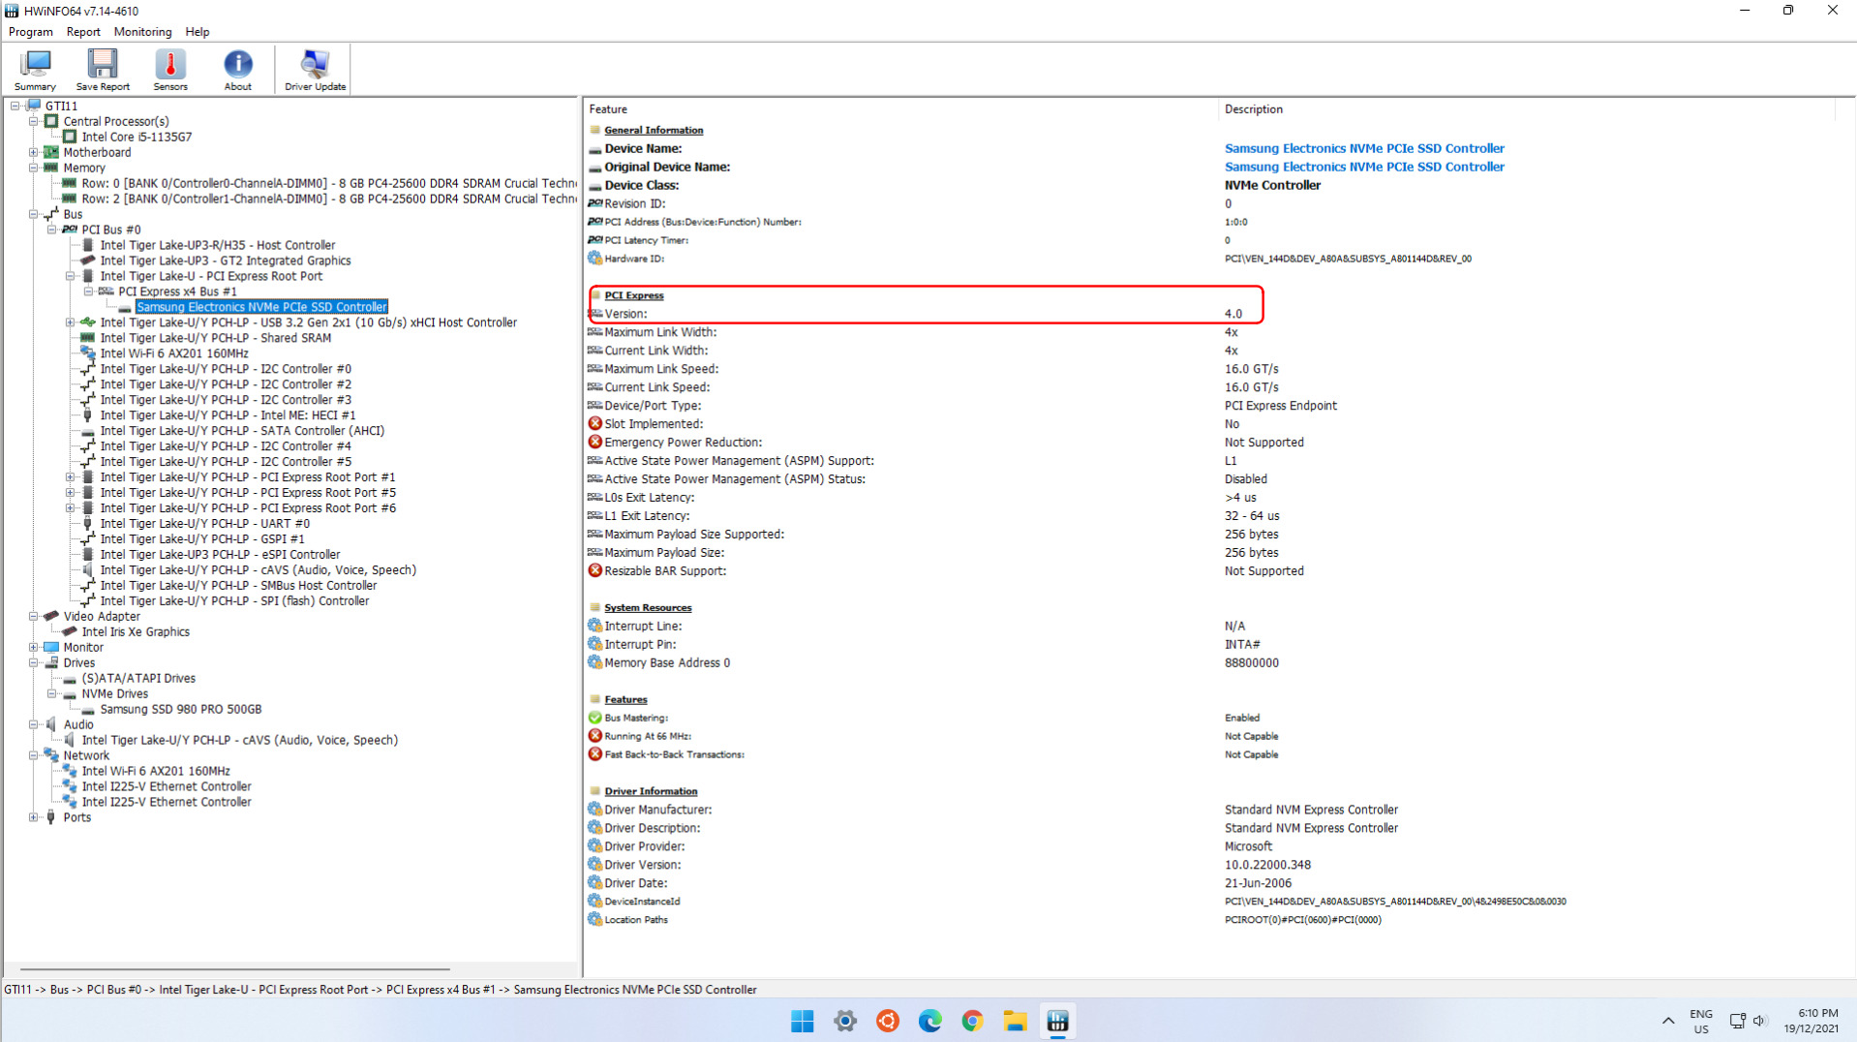Click ENG US language indicator
1857x1042 pixels.
pyautogui.click(x=1701, y=1021)
